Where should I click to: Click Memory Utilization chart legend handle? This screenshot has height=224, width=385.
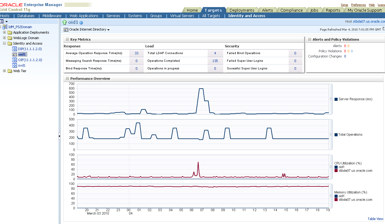tap(331, 196)
